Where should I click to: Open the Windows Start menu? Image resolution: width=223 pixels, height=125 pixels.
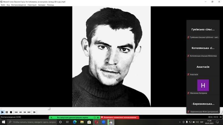click(x=4, y=122)
